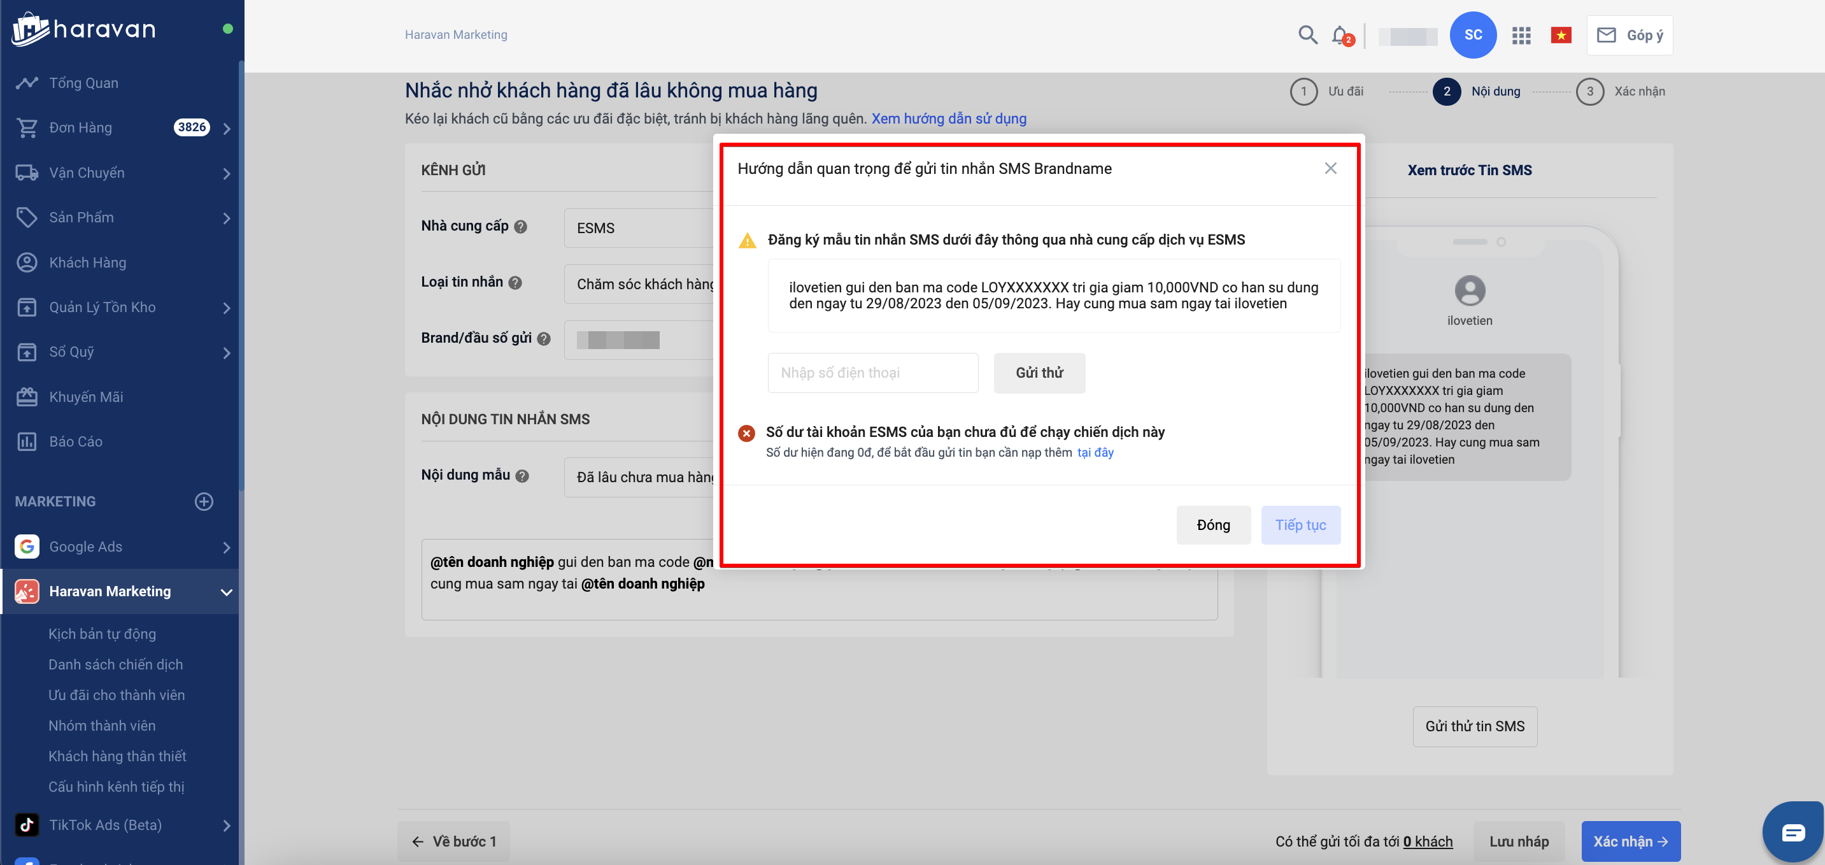Show help for Nhà cung cấp

pos(521,227)
